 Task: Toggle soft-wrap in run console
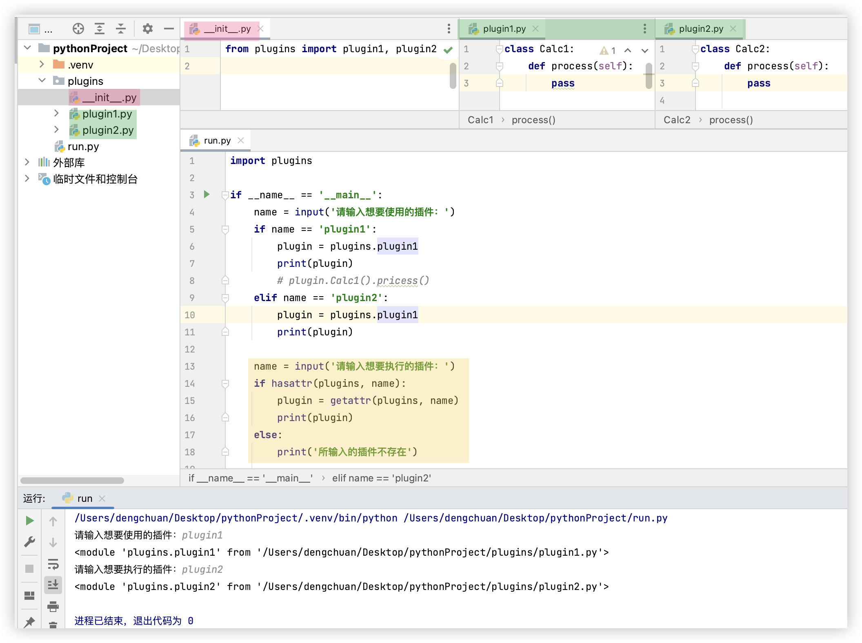coord(53,565)
